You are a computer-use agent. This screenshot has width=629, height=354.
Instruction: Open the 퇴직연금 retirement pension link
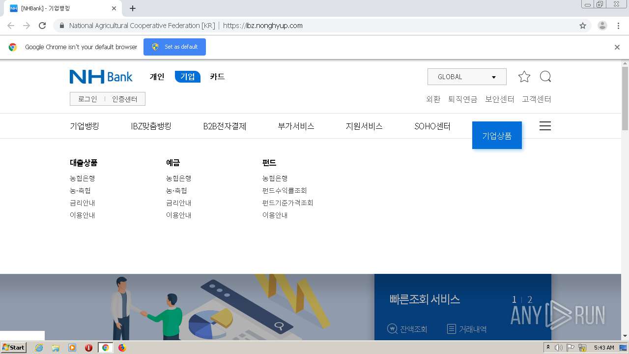[462, 99]
